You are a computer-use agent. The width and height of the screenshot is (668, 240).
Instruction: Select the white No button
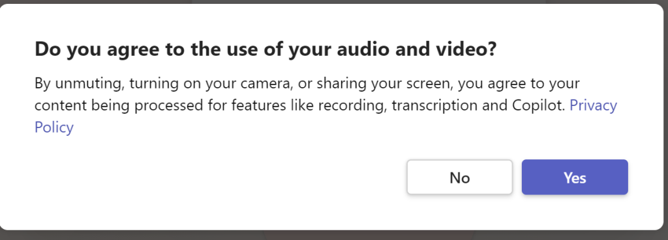pyautogui.click(x=460, y=177)
